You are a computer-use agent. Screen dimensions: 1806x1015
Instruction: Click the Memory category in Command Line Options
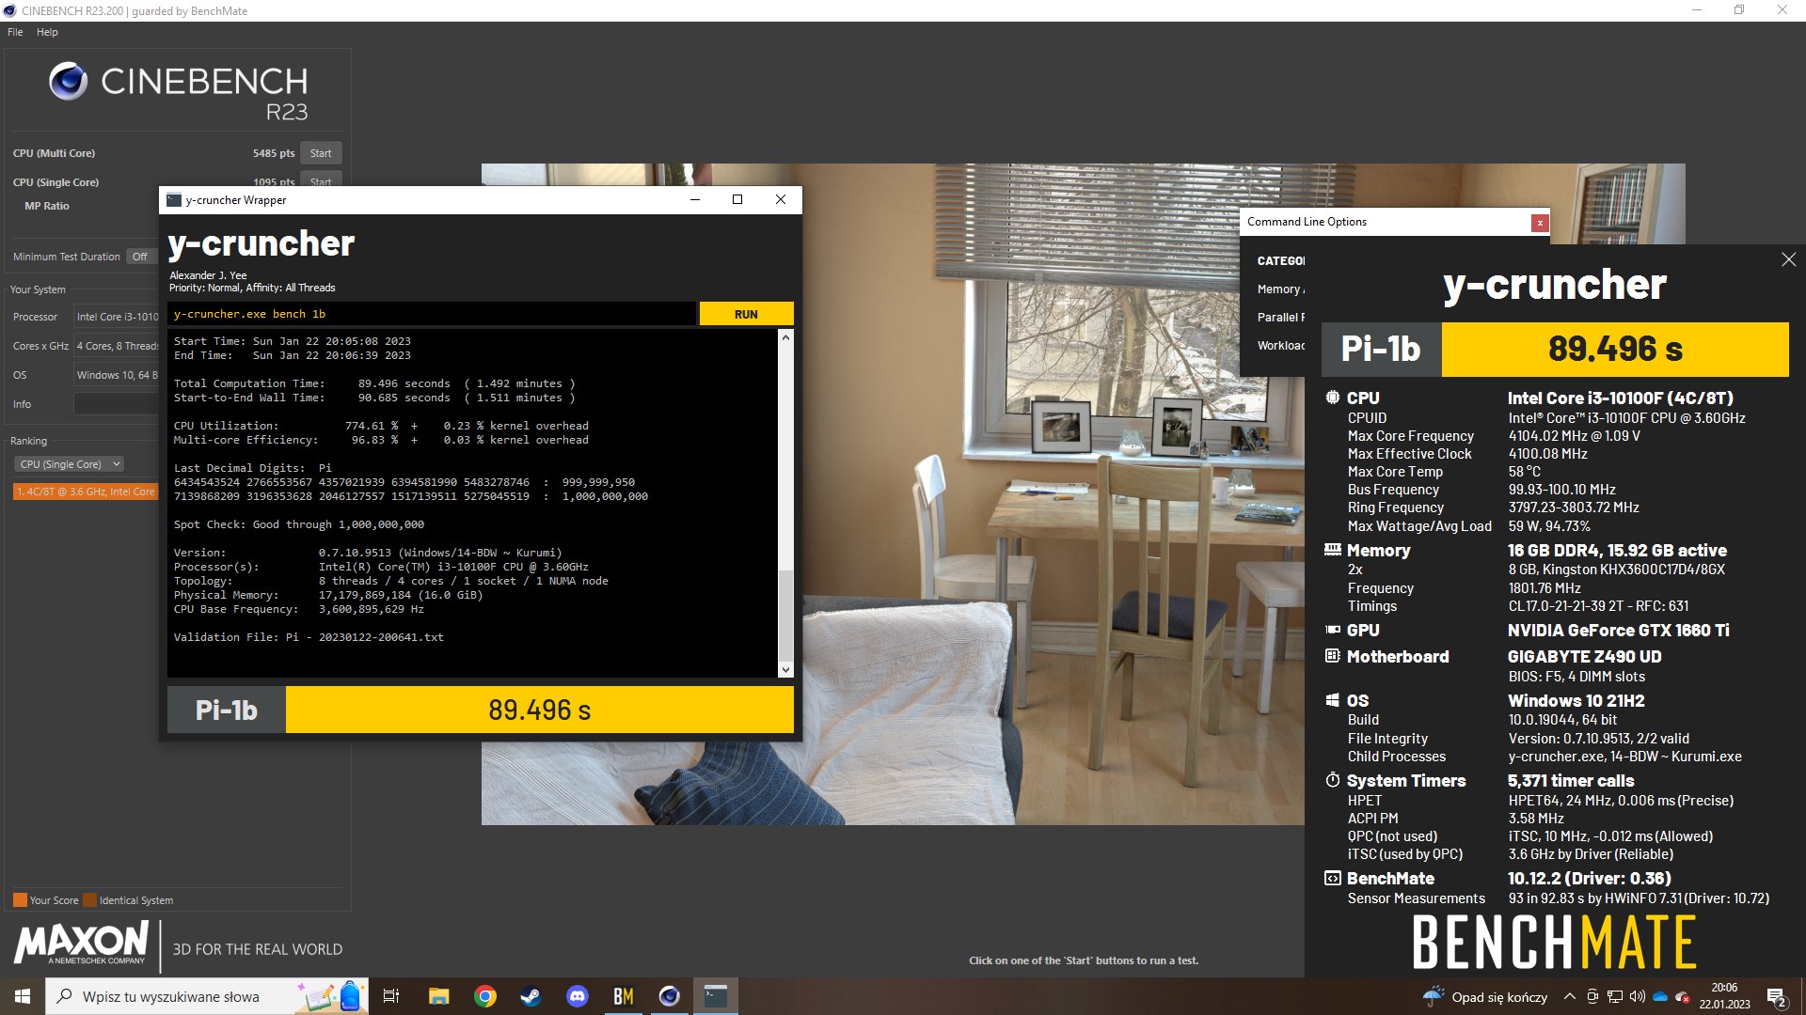tap(1280, 289)
